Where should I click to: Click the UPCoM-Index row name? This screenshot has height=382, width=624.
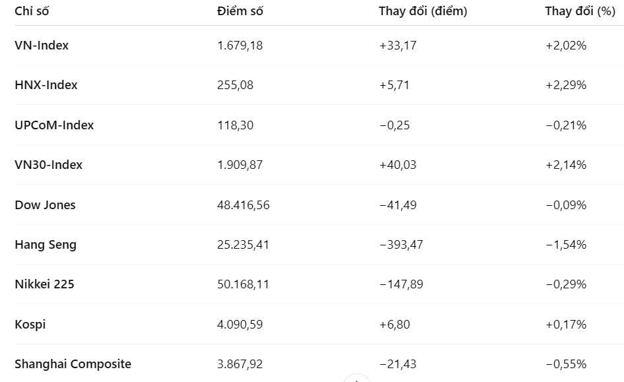pyautogui.click(x=54, y=125)
